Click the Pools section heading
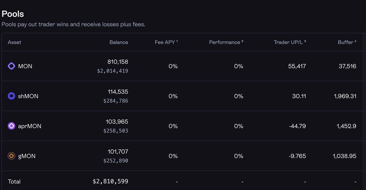 tap(13, 14)
